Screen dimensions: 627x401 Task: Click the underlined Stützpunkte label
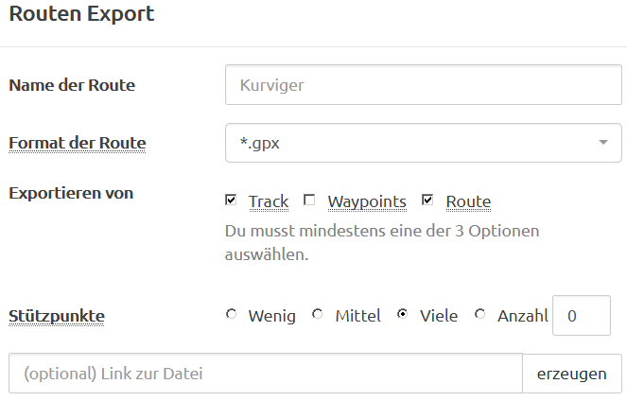56,315
